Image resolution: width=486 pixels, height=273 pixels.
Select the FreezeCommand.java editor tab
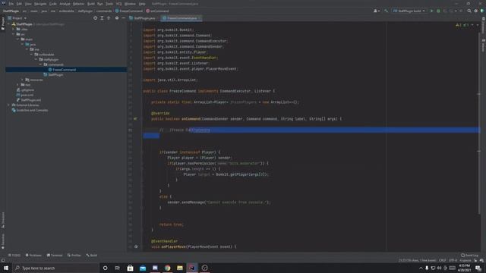(181, 18)
